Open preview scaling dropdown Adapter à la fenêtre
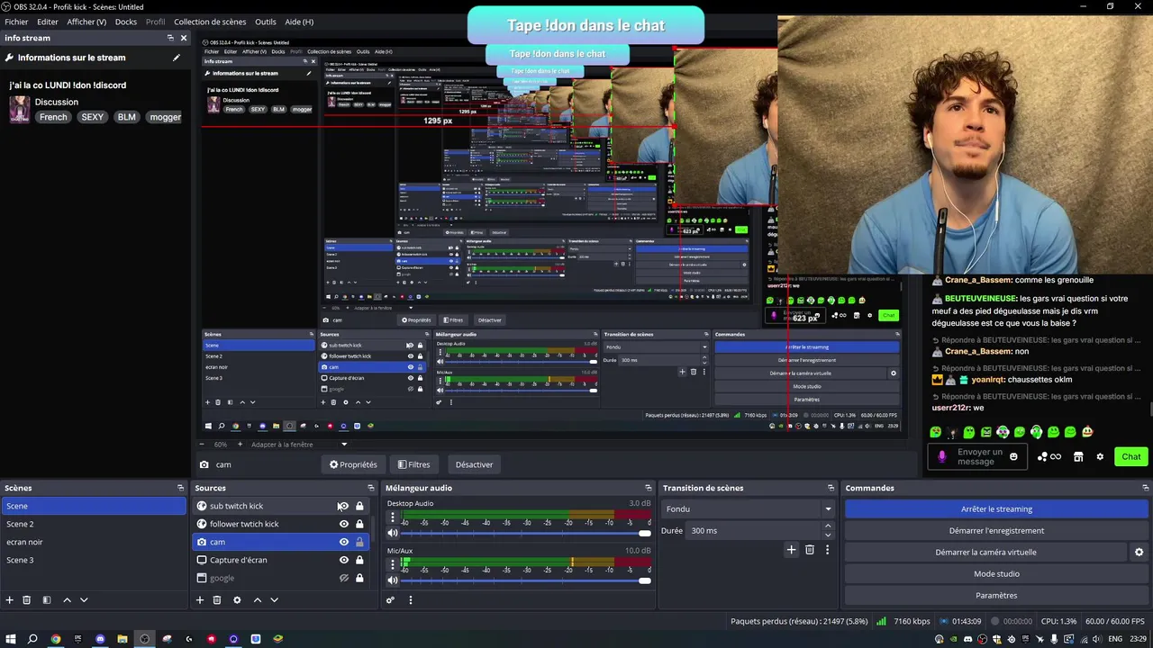 (299, 445)
